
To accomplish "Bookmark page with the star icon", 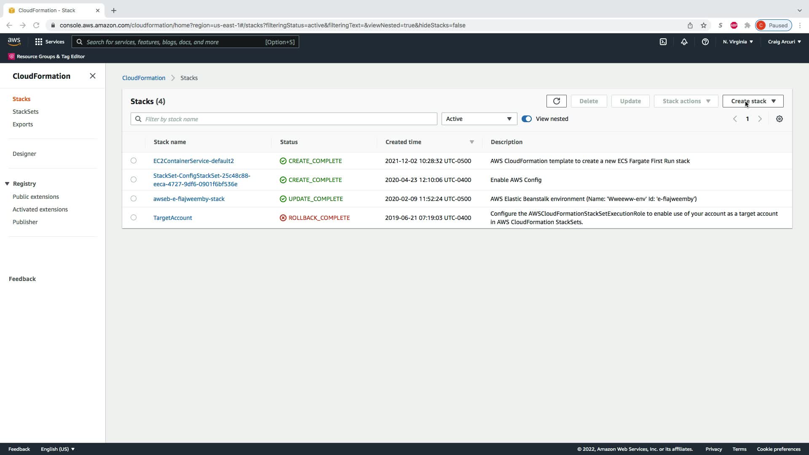I will pyautogui.click(x=703, y=25).
